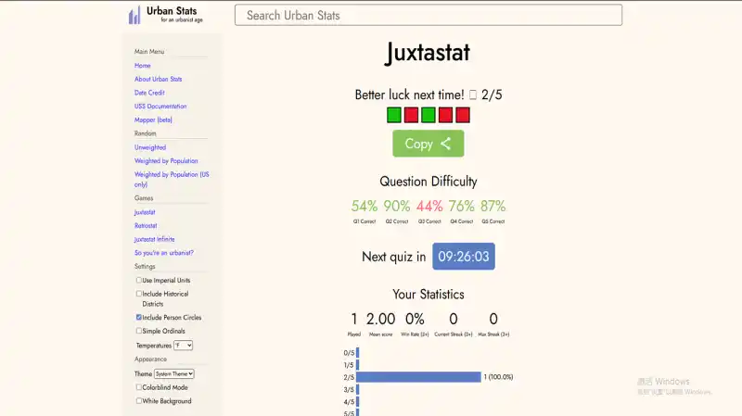Enable Simple Ordinals checkbox

tap(138, 331)
